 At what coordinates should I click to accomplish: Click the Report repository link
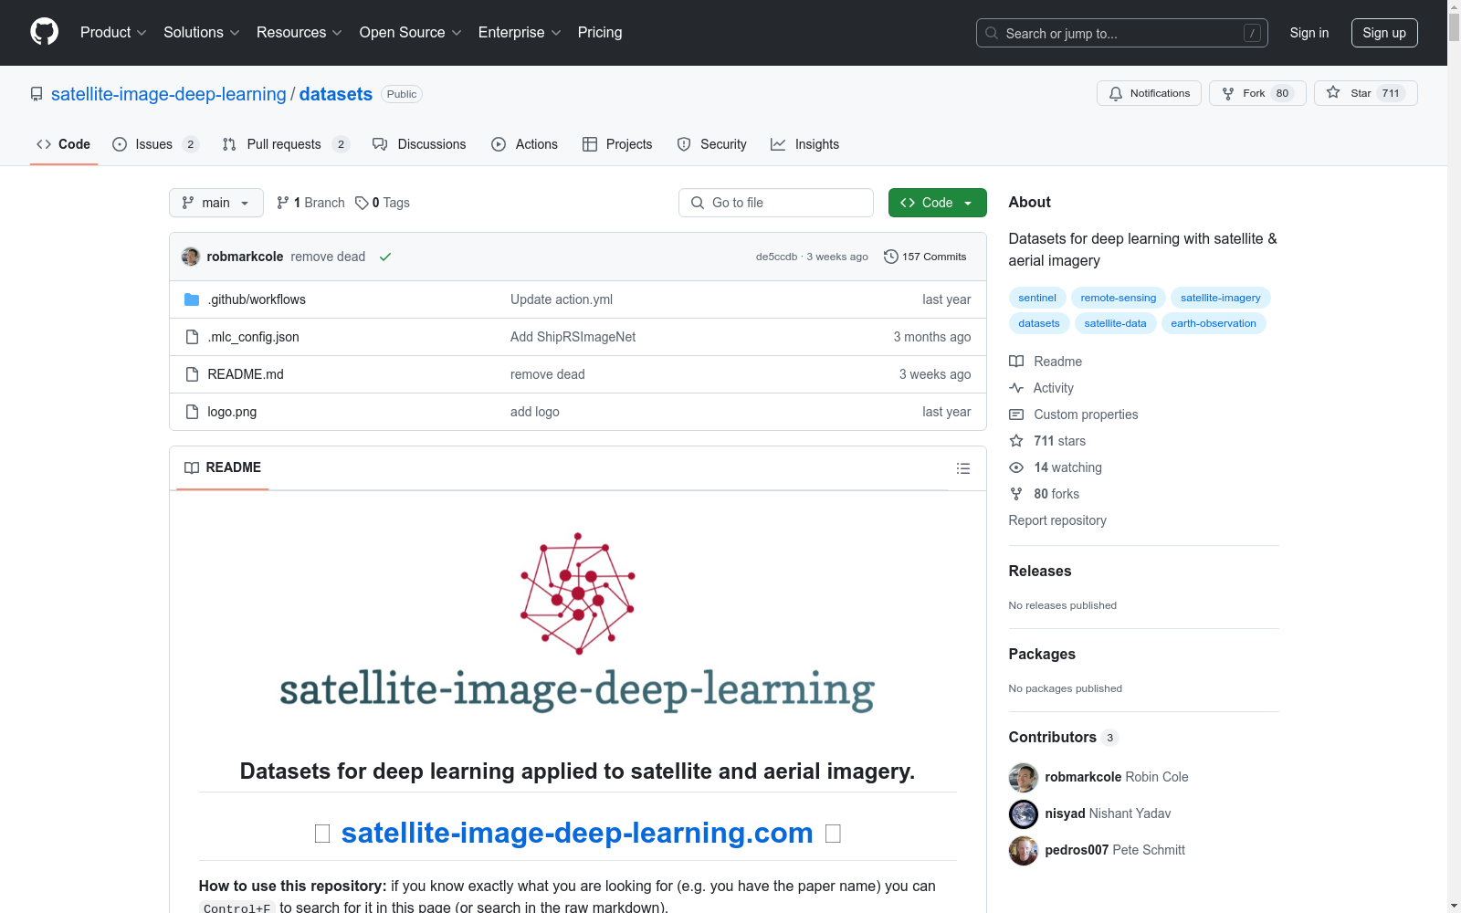1057,520
